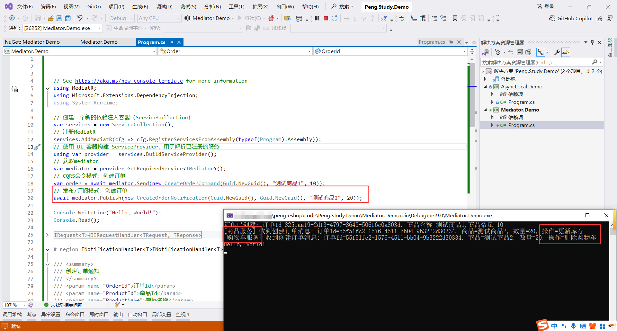Toggle Show All Files in Solution Explorer
This screenshot has height=331, width=617.
(x=528, y=52)
